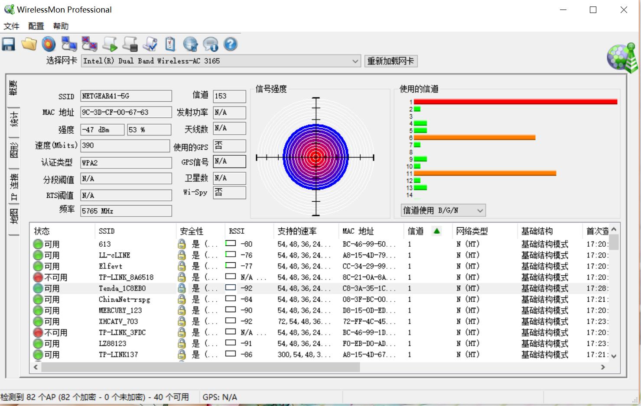Screen dimensions: 641x406
Task: Click the 重新加载网卡 button
Action: (390, 61)
